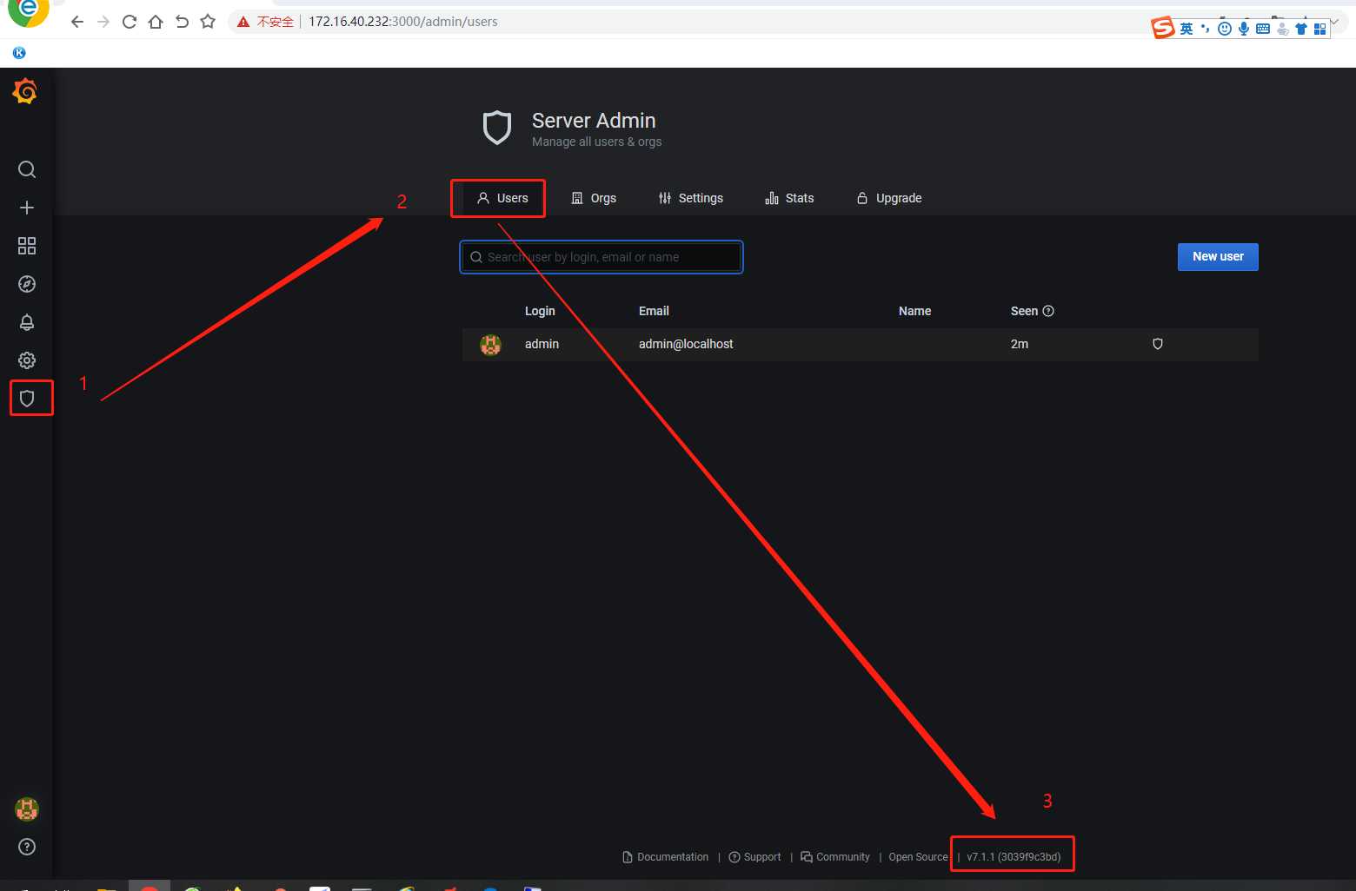The image size is (1356, 891).
Task: Open the Documentation footer link
Action: coord(666,857)
